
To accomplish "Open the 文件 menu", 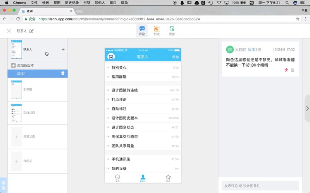I will click(34, 3).
